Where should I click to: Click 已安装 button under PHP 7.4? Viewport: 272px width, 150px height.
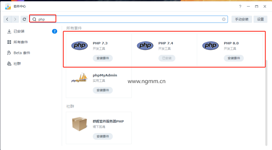[x=167, y=58]
